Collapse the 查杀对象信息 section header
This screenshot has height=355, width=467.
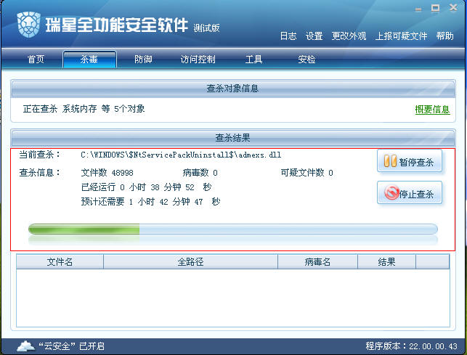coord(233,89)
